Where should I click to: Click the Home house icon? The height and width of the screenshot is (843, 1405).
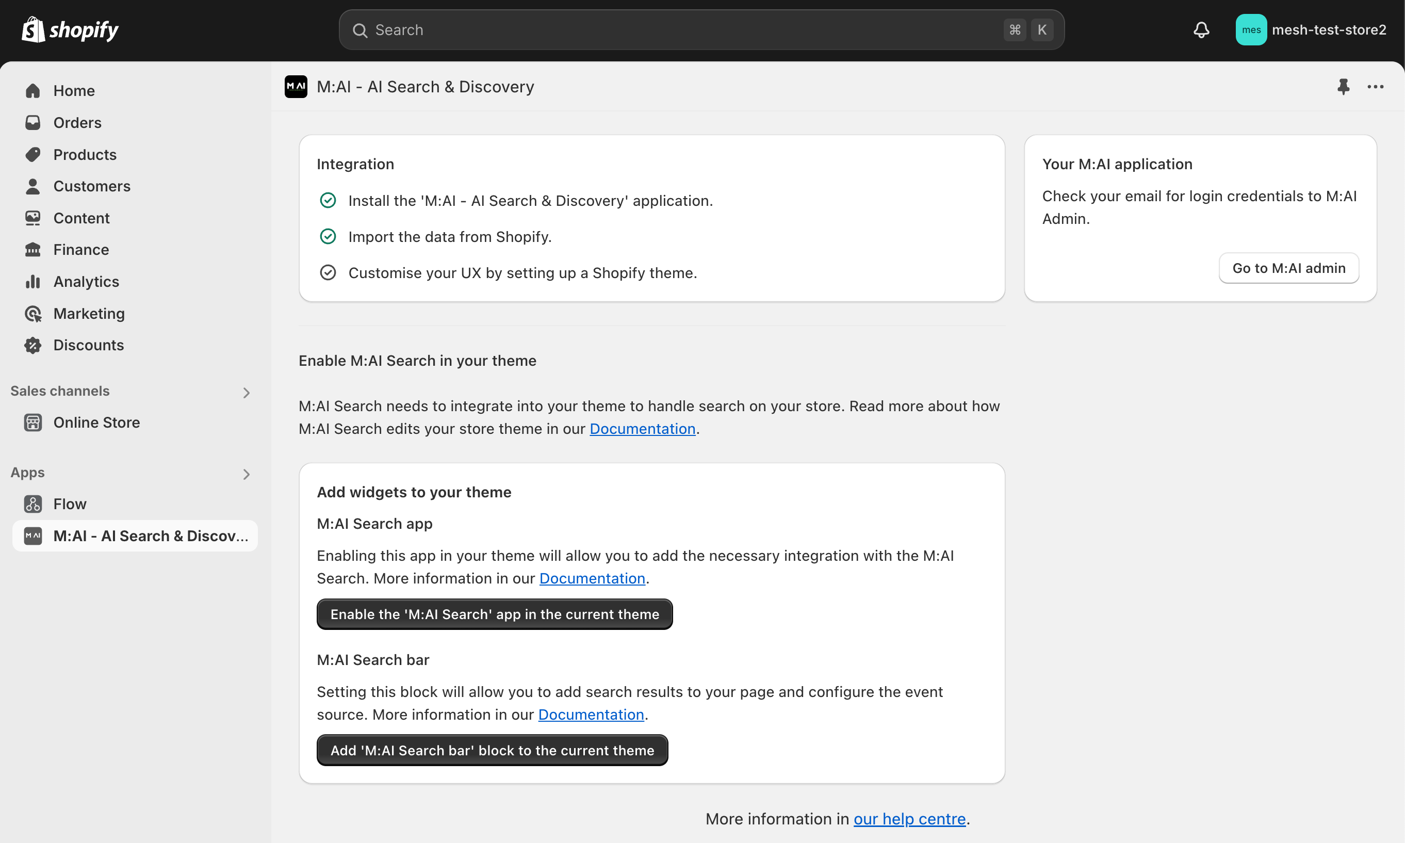pyautogui.click(x=33, y=91)
